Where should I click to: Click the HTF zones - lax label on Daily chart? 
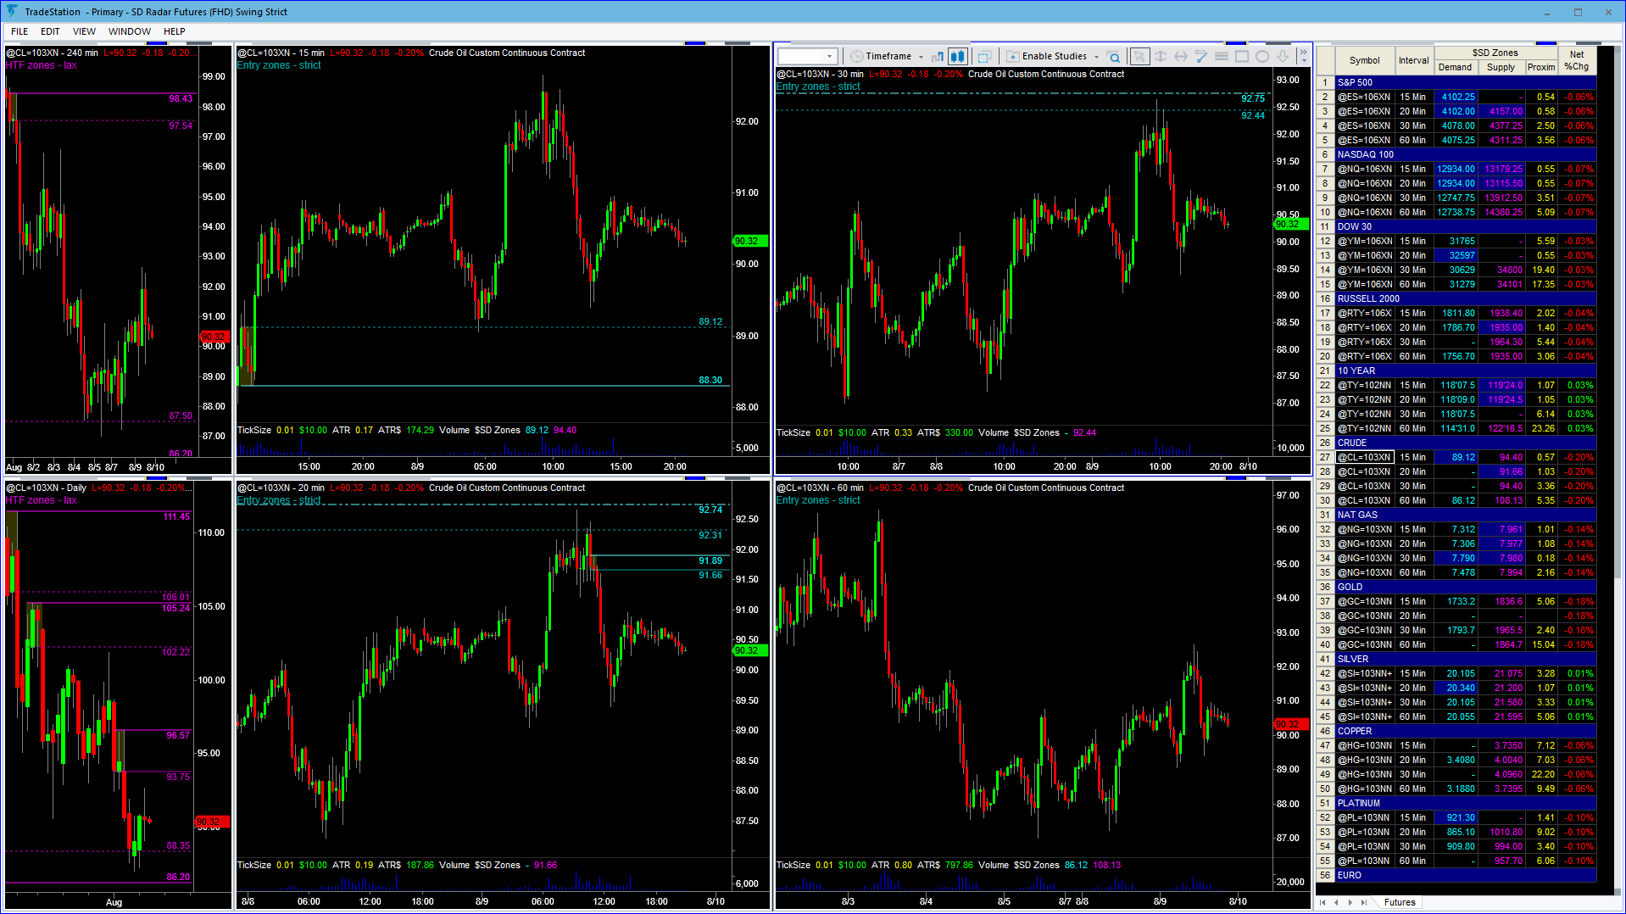[42, 500]
